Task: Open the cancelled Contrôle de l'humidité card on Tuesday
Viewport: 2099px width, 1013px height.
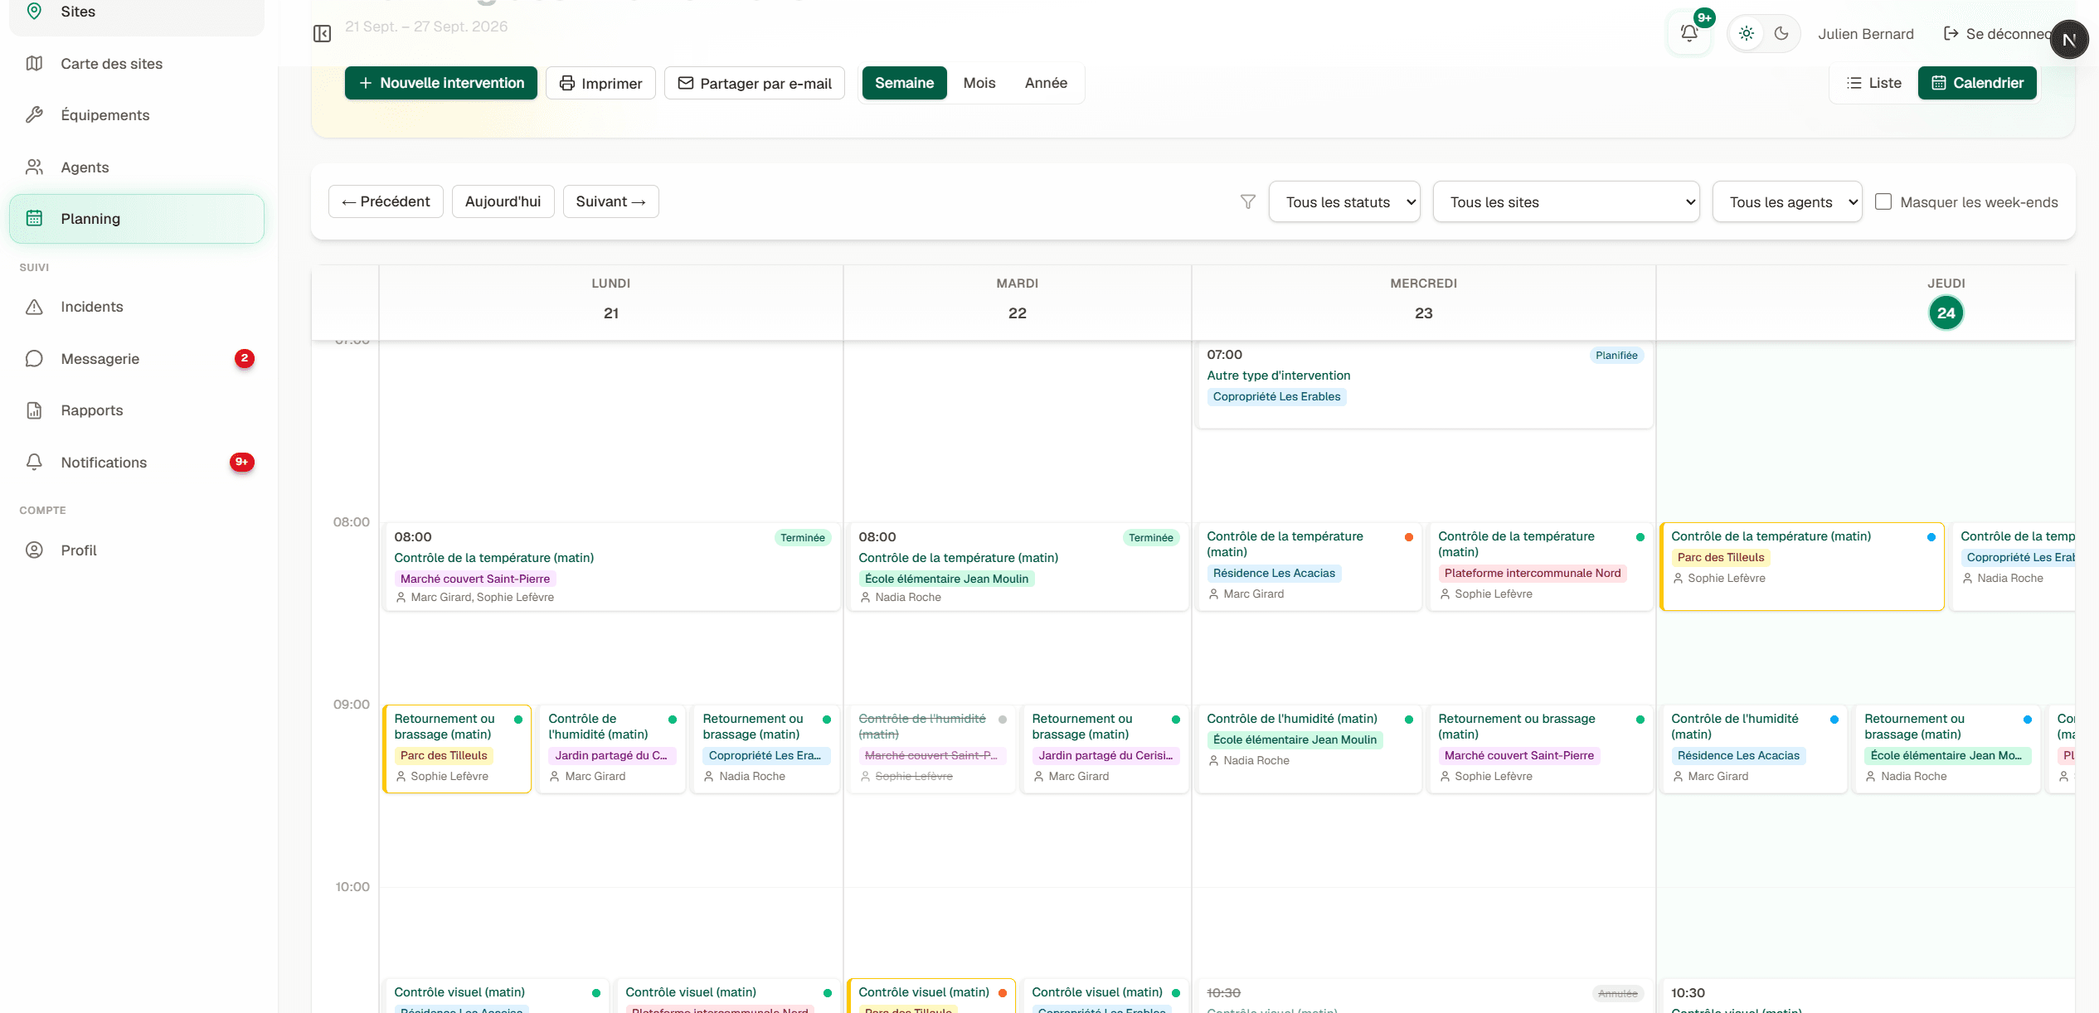Action: coord(932,749)
